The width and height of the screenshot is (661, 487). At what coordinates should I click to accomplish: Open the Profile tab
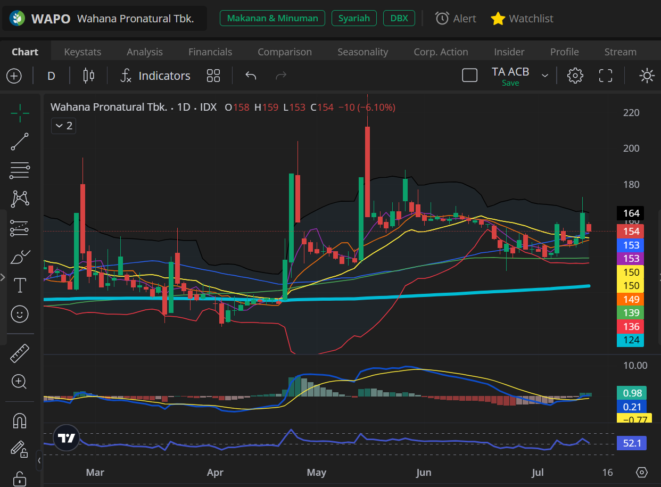point(565,52)
